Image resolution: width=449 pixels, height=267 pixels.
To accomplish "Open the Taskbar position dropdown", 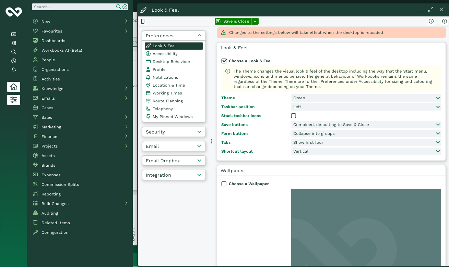I will (366, 107).
